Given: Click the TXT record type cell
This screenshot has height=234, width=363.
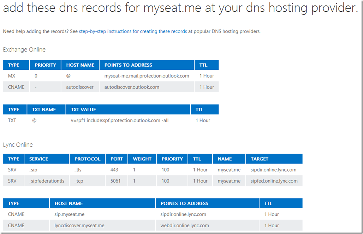Looking at the screenshot, I should 12,121.
